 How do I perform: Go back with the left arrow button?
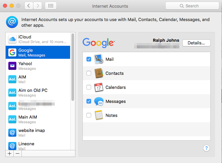tap(29, 6)
